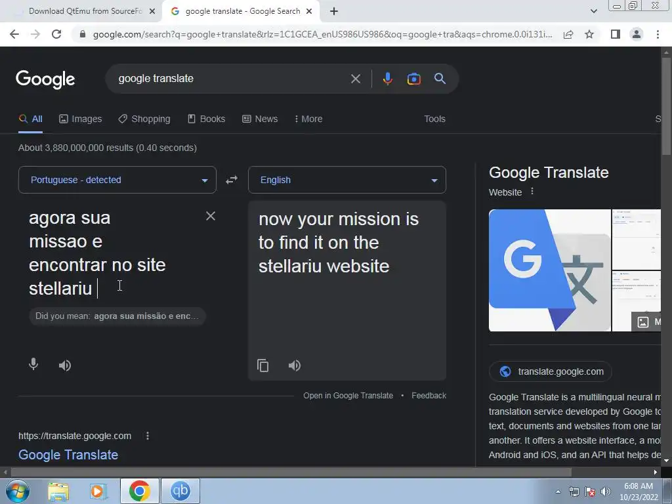Go forward with the browser forward arrow

pyautogui.click(x=35, y=34)
